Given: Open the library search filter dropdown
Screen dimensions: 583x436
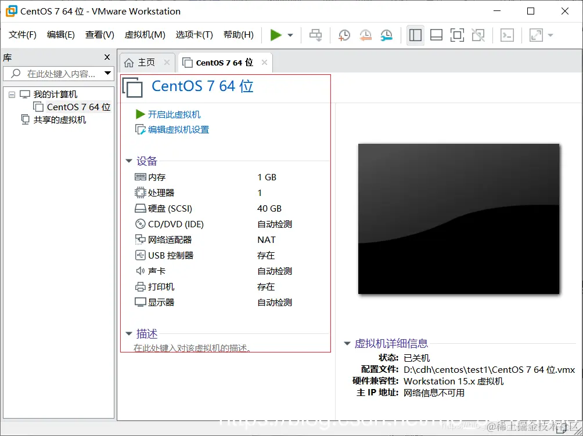Looking at the screenshot, I should coord(107,73).
